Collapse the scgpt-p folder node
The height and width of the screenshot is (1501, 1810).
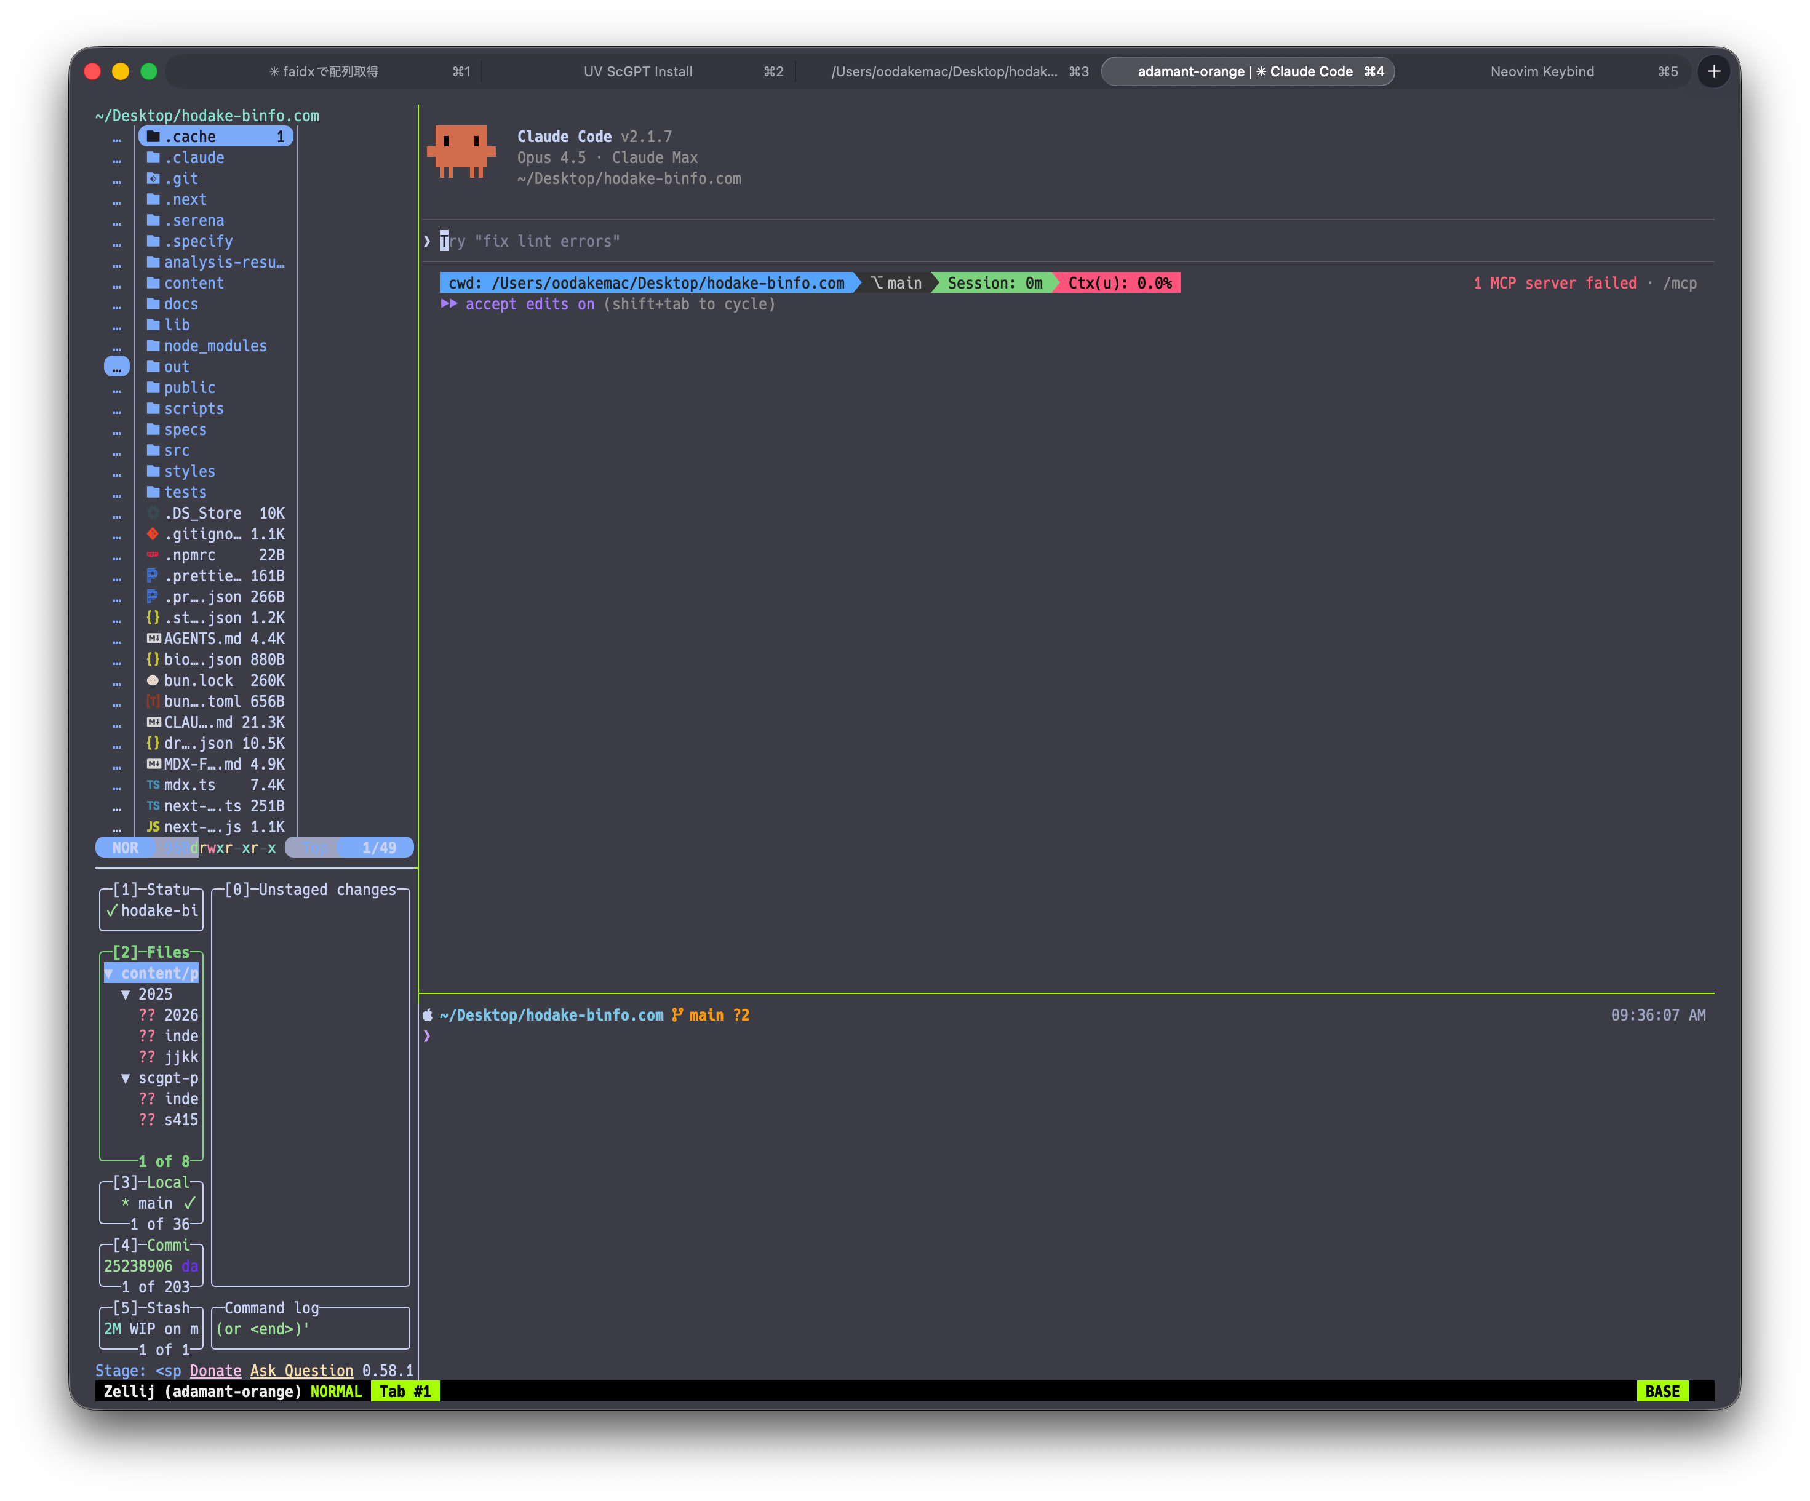pos(126,1078)
